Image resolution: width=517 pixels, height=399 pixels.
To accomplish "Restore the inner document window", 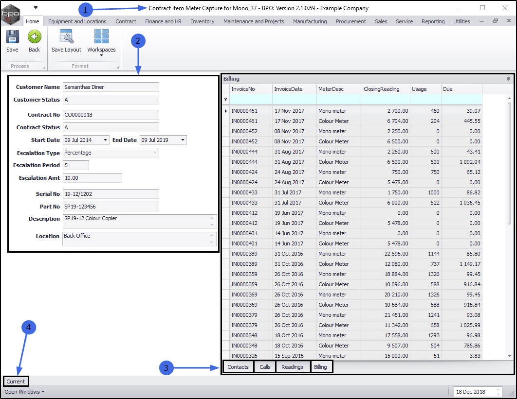I will (495, 21).
